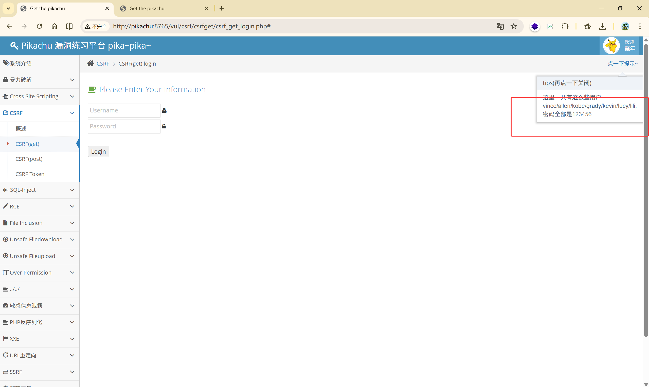Open the split screen icon

pos(69,26)
